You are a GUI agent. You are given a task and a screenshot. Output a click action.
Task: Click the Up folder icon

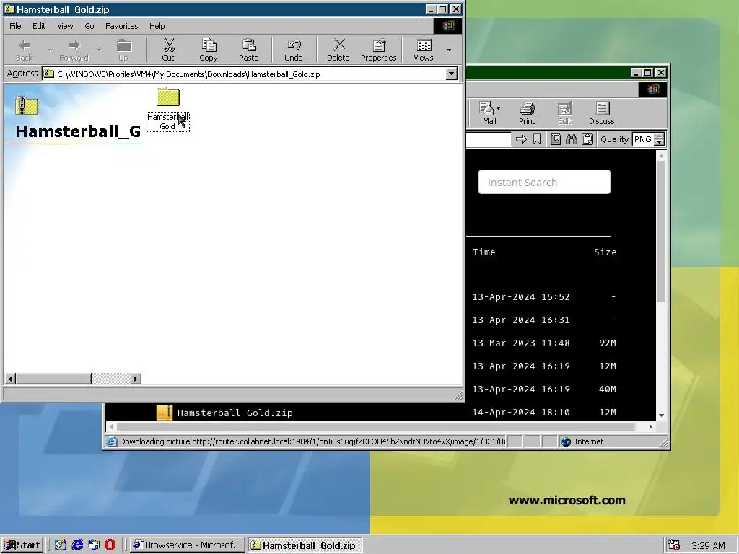click(x=123, y=50)
